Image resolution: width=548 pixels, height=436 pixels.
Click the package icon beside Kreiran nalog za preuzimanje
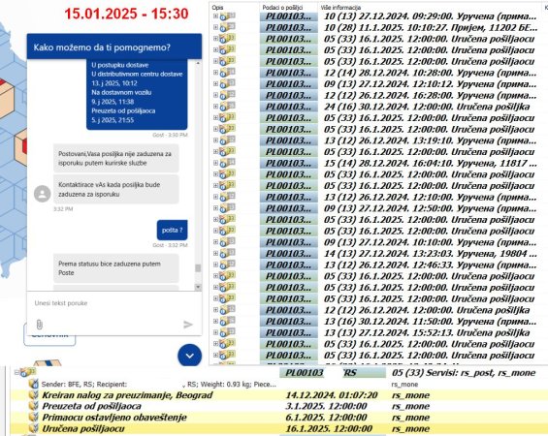pos(34,395)
